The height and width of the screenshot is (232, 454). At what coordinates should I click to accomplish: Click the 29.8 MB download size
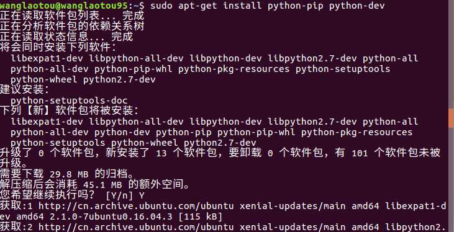(x=70, y=175)
